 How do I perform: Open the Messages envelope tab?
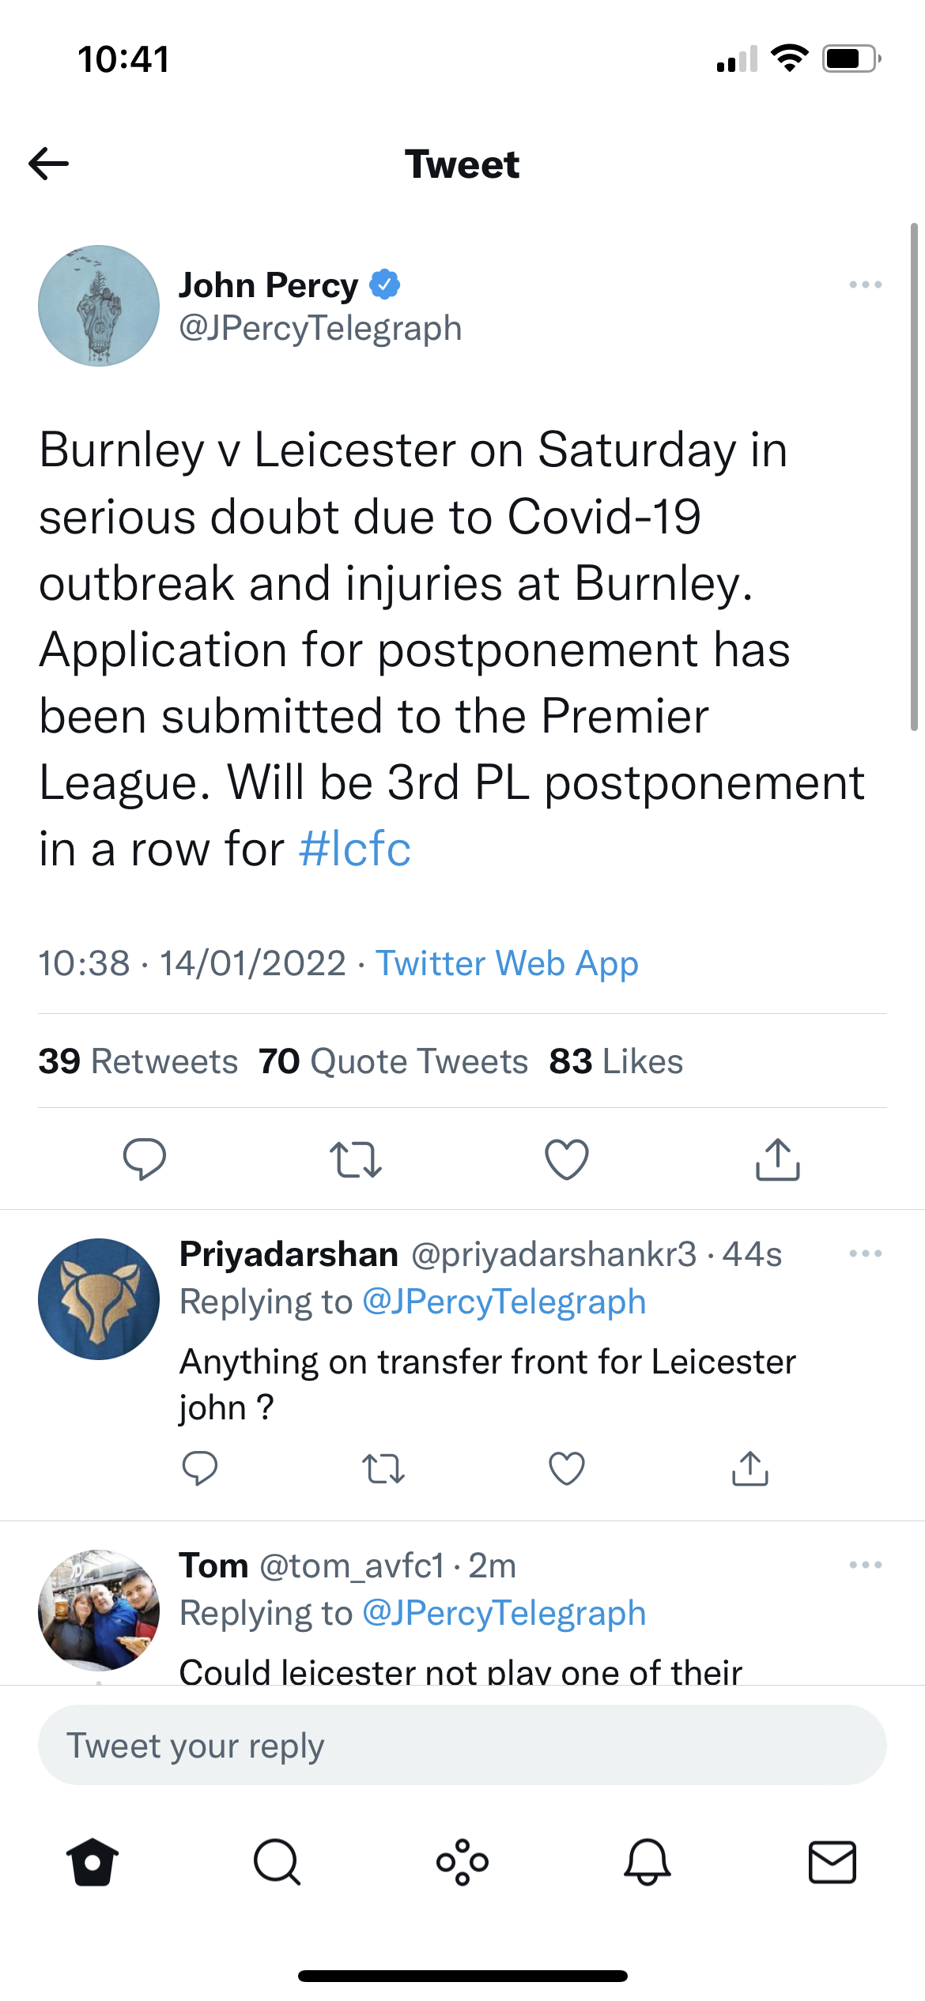point(832,1862)
